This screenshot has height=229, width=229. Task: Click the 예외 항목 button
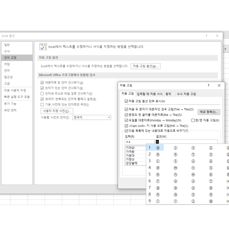209,112
